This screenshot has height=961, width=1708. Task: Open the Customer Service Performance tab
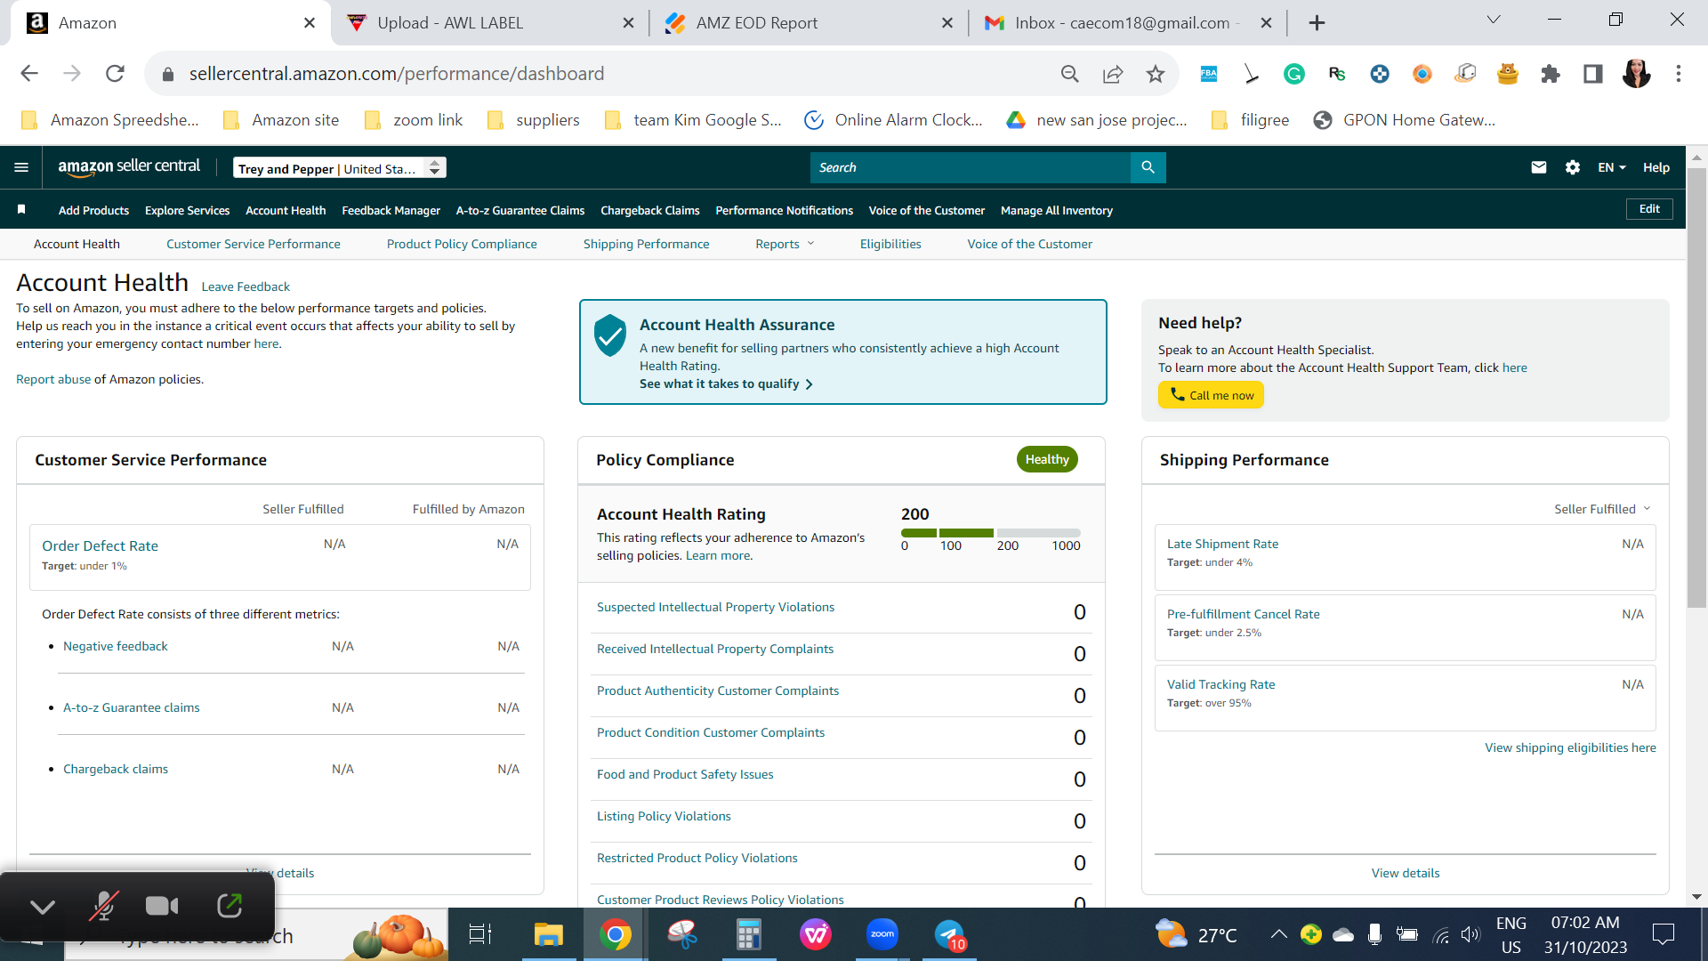point(253,244)
